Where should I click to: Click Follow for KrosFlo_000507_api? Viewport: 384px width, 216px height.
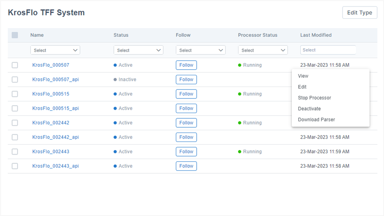click(x=186, y=79)
